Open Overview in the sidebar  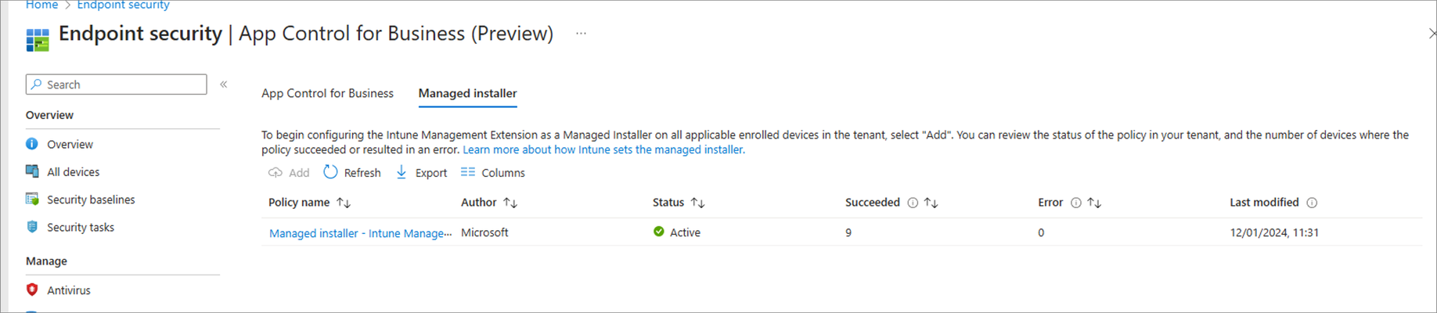[x=70, y=144]
